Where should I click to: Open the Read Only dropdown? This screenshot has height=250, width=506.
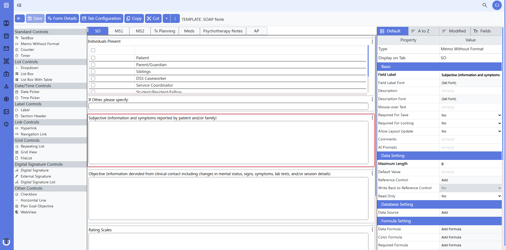499,196
